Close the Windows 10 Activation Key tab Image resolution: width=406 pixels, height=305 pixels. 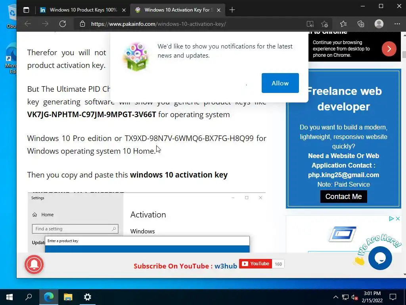tap(219, 10)
